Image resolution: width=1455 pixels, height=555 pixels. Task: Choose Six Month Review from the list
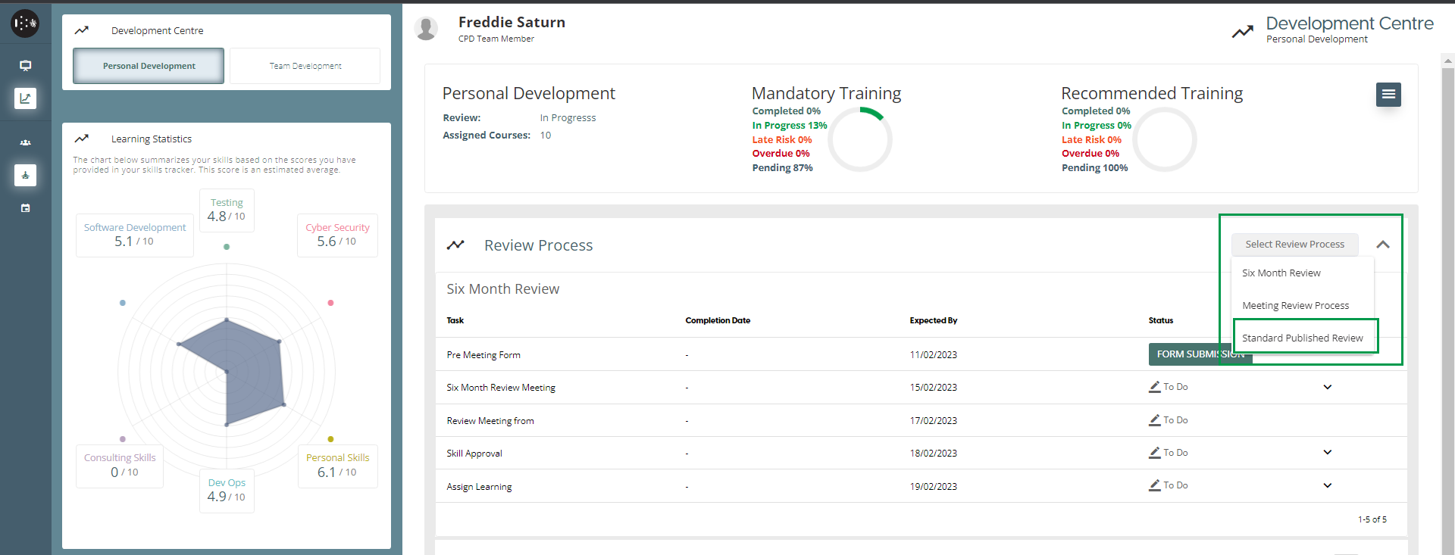click(x=1281, y=273)
